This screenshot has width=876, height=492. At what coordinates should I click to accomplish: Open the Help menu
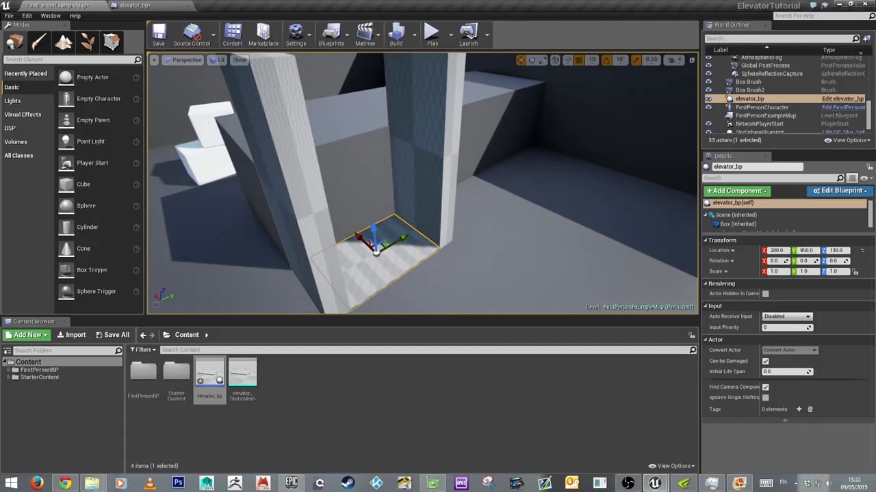tap(75, 15)
